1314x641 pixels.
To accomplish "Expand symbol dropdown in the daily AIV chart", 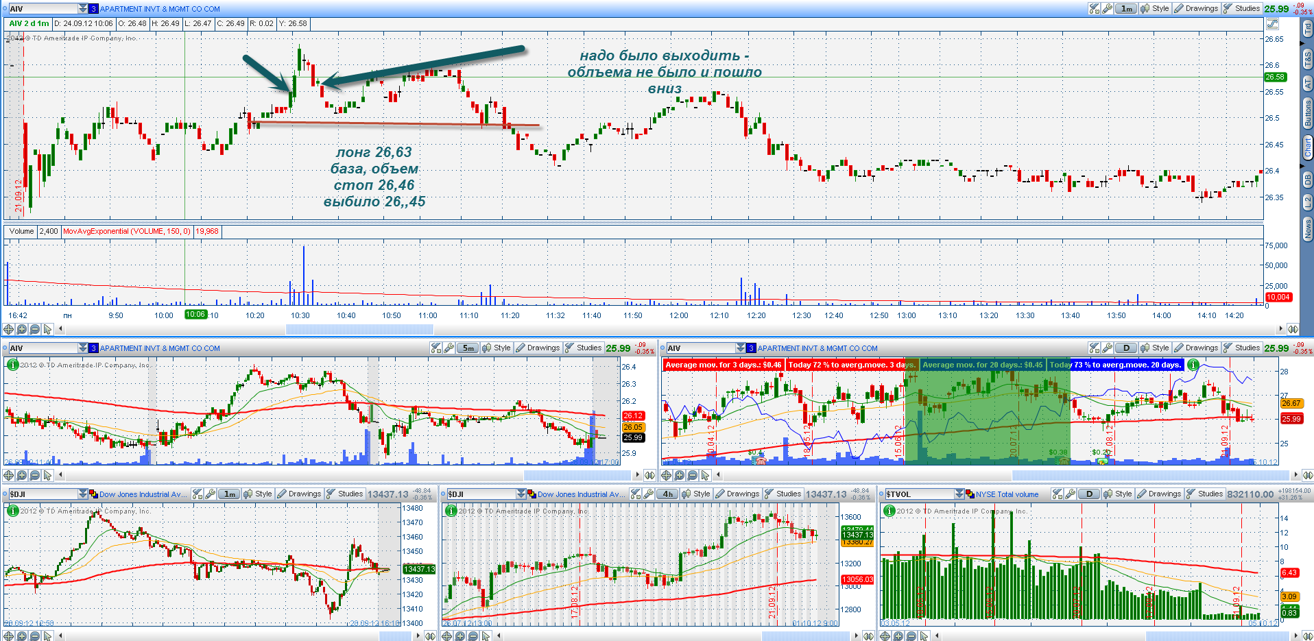I will click(741, 348).
